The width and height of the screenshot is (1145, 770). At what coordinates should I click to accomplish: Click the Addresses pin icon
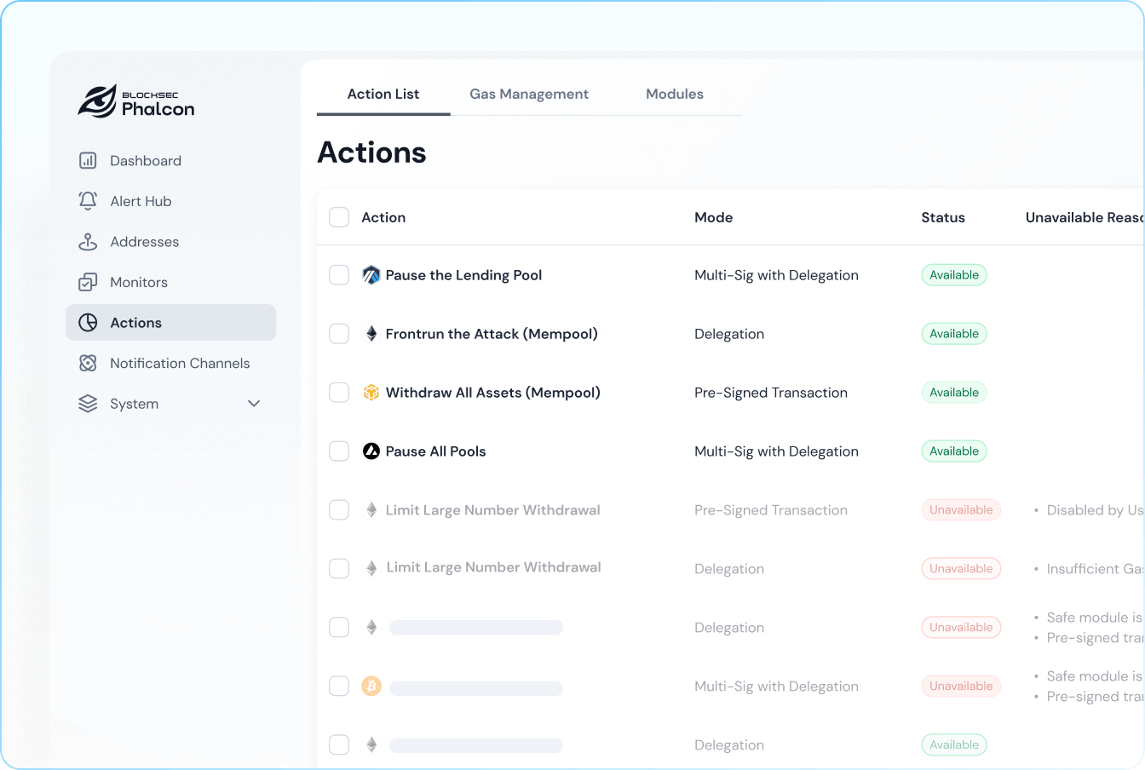tap(88, 242)
